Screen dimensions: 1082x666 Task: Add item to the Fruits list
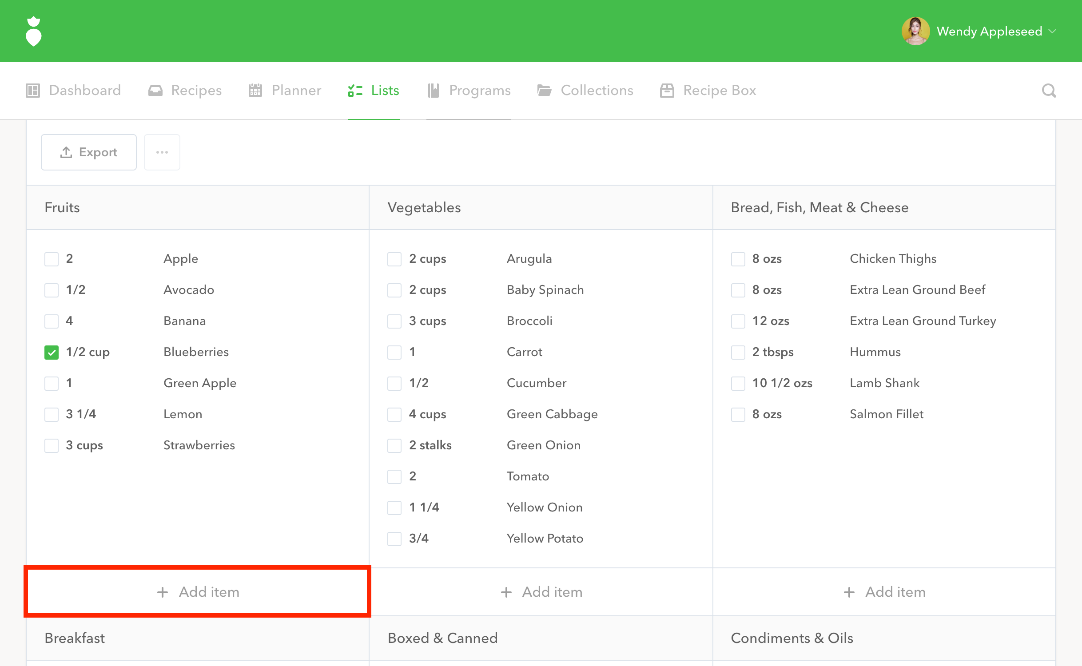tap(198, 592)
